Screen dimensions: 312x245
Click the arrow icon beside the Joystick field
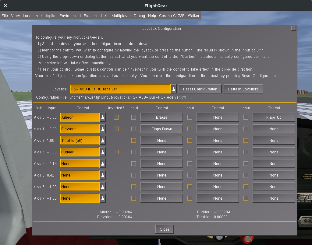point(174,89)
